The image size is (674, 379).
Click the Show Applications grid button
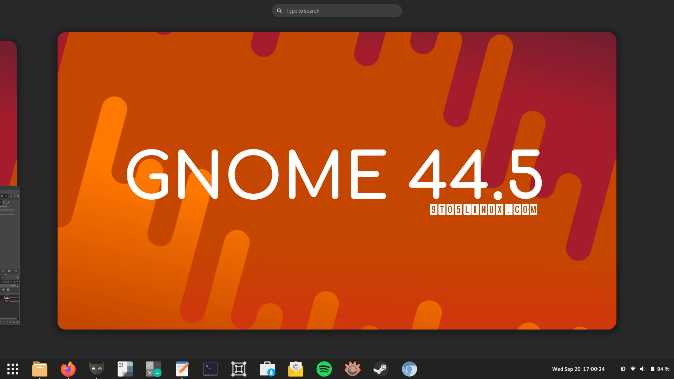pyautogui.click(x=13, y=369)
